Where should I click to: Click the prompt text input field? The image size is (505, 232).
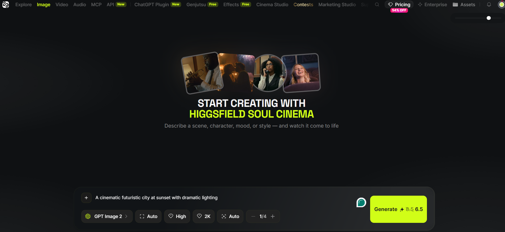point(223,198)
